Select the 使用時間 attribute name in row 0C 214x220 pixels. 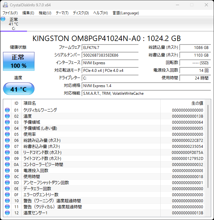[32, 176]
